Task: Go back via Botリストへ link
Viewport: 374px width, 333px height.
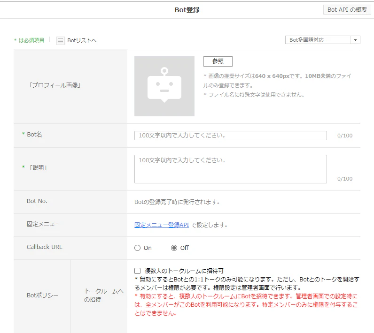Action: pyautogui.click(x=82, y=40)
